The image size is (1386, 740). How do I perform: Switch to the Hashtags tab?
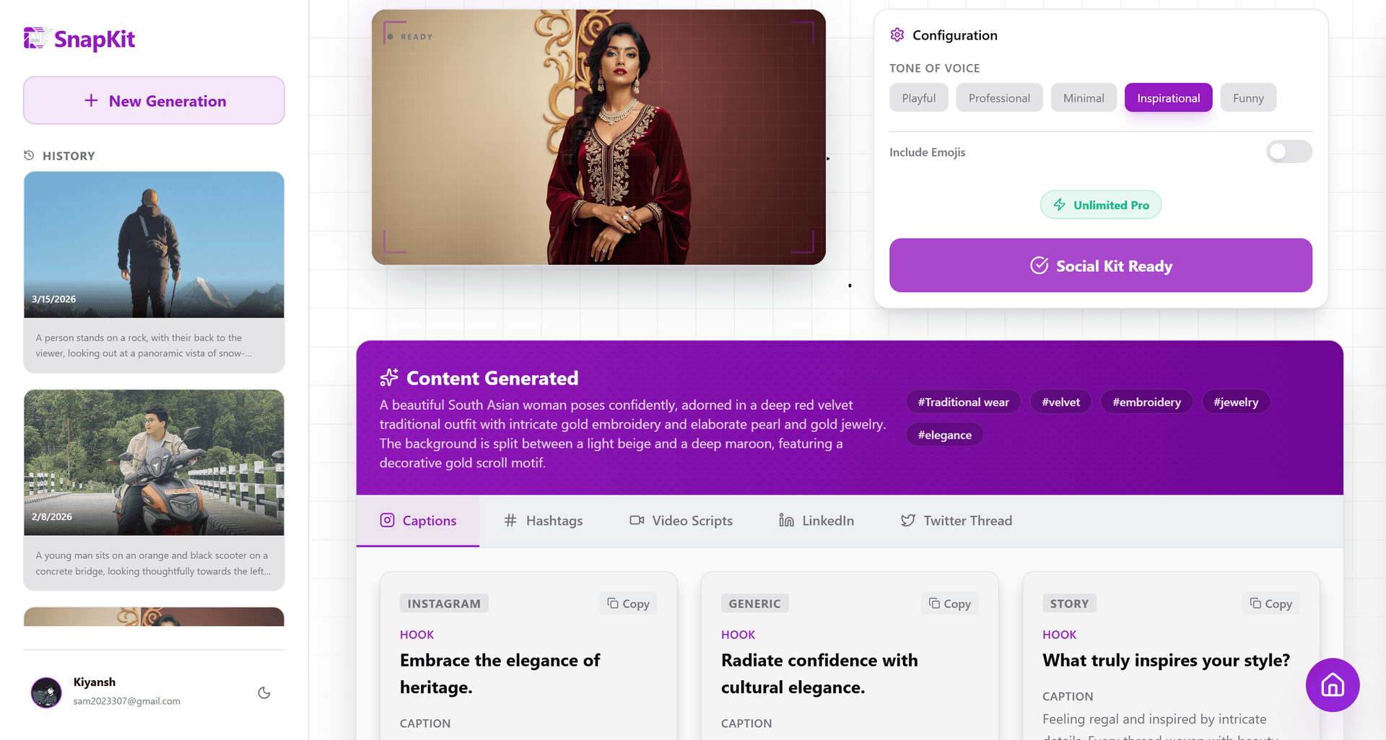coord(544,520)
